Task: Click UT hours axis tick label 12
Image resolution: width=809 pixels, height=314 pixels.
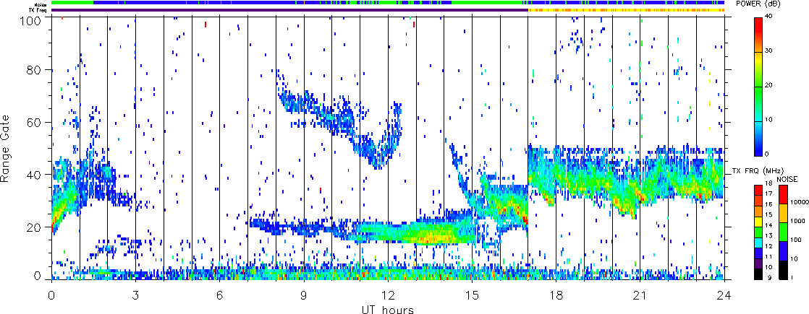Action: pos(388,295)
